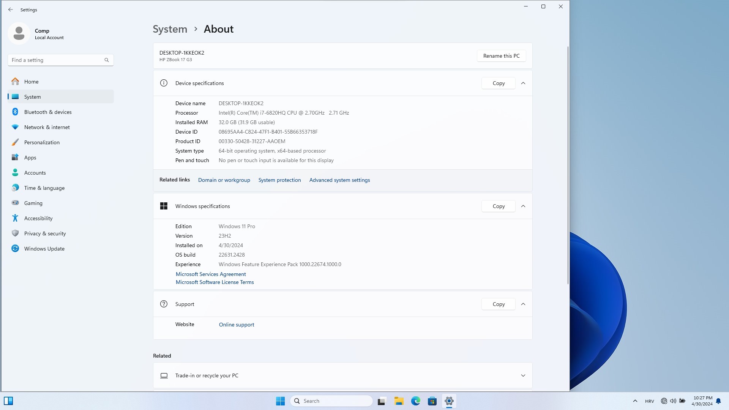
Task: Collapse the Windows specifications section
Action: coord(523,206)
